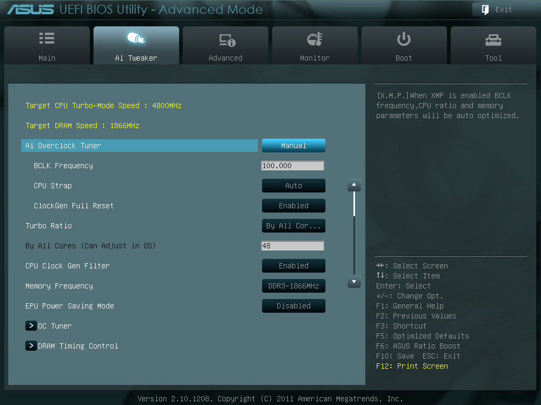This screenshot has height=405, width=541.
Task: Click the Boot tab power icon
Action: [404, 39]
